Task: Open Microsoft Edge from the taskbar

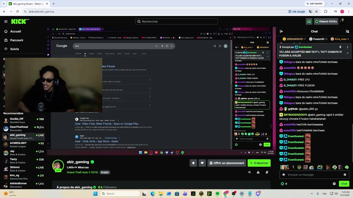Action: click(x=153, y=194)
